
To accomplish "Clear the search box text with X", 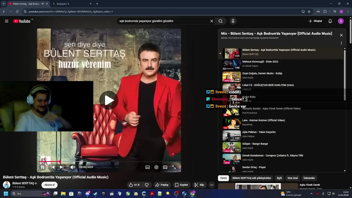I will [212, 21].
